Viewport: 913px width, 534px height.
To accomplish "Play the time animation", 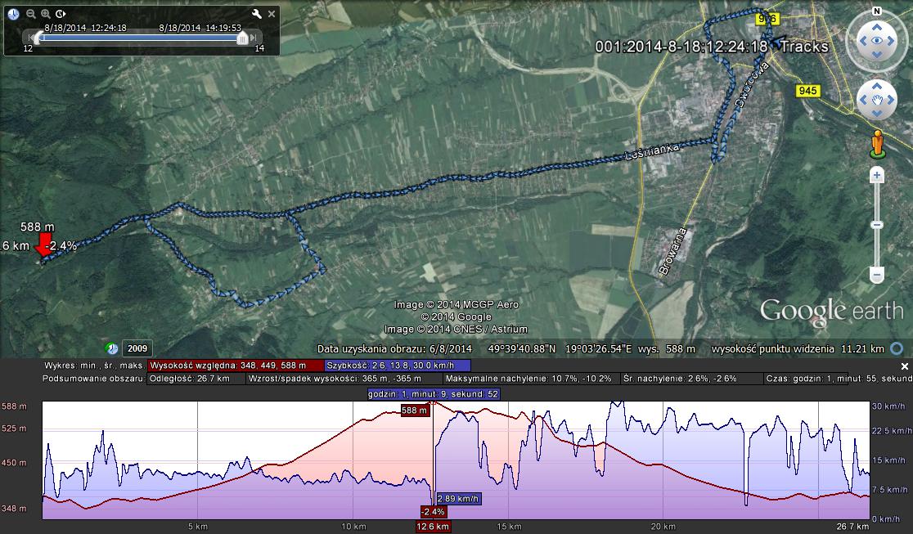I will click(x=61, y=14).
